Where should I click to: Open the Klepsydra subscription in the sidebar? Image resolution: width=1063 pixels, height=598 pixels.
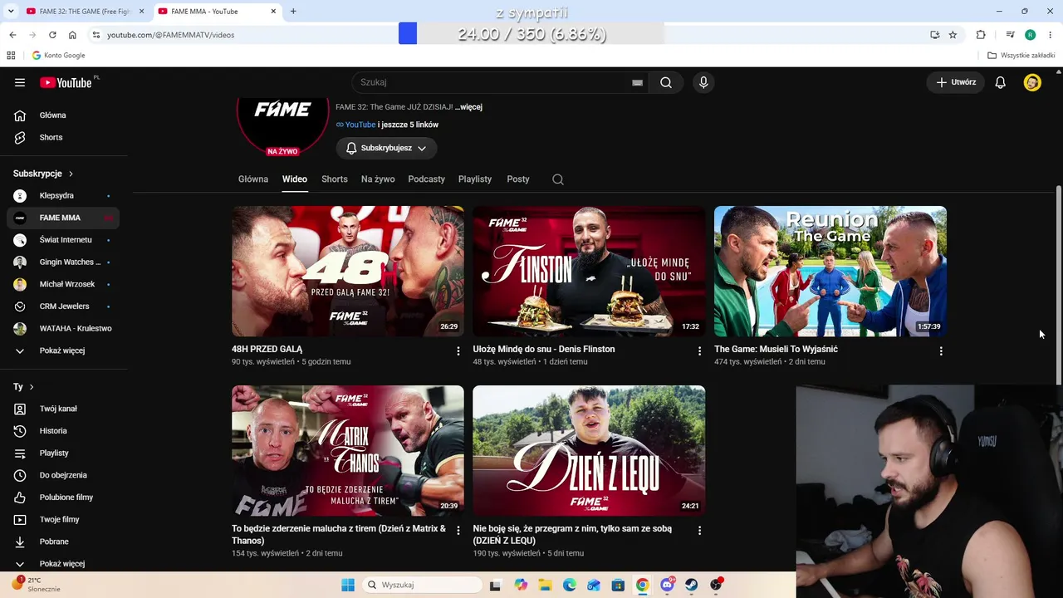point(62,196)
